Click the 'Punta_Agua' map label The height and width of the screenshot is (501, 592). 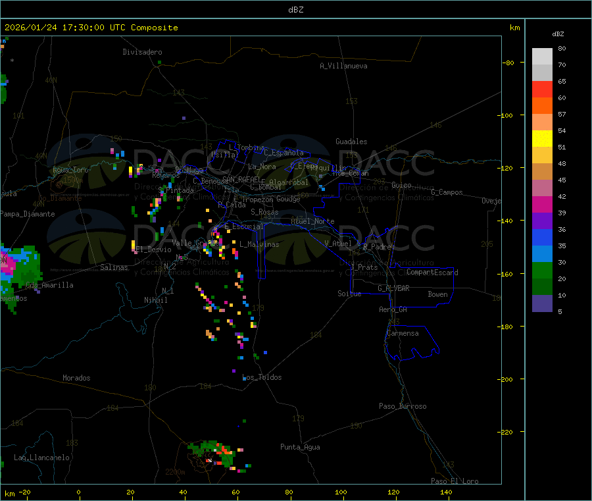300,447
